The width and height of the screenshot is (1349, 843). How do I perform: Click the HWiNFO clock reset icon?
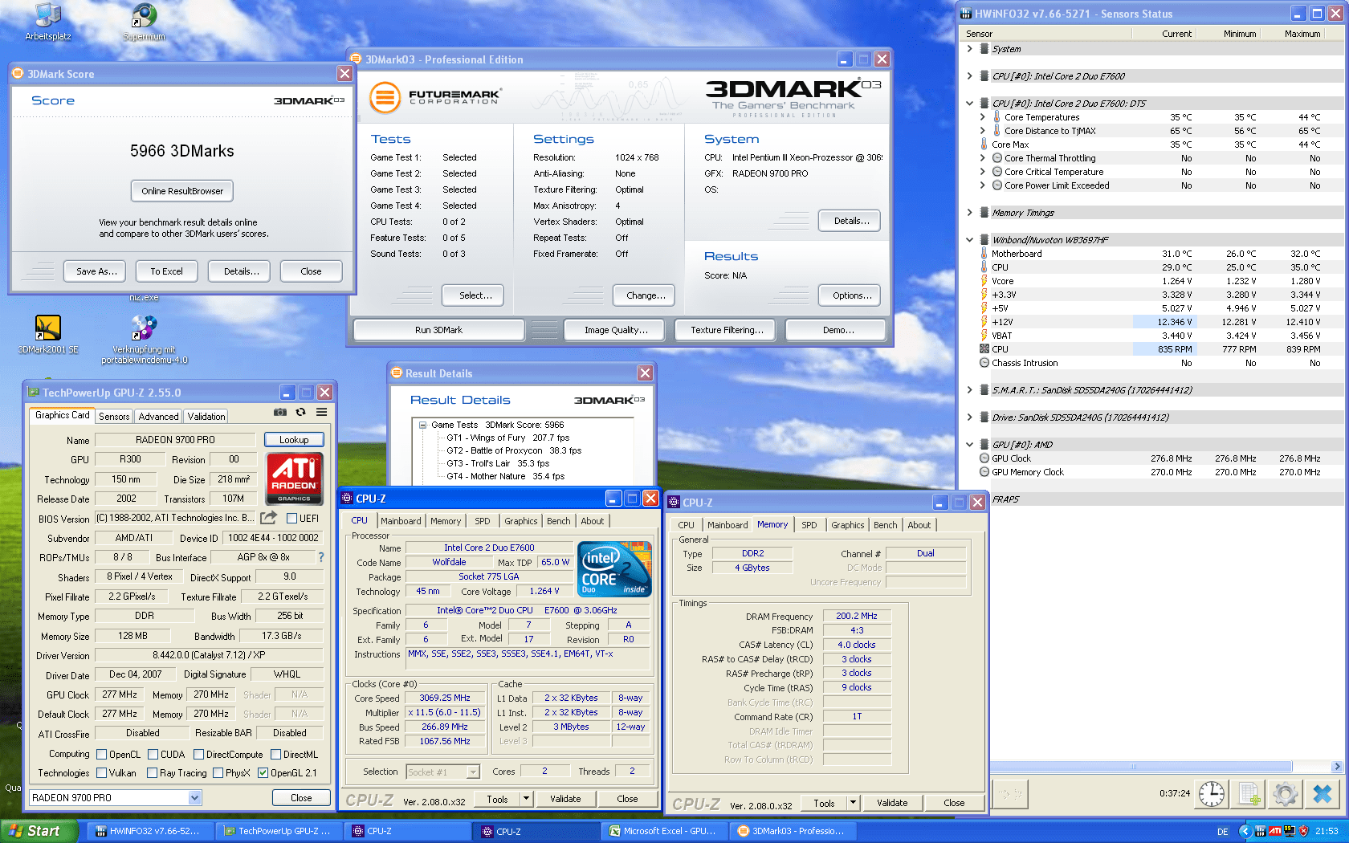click(x=1212, y=794)
